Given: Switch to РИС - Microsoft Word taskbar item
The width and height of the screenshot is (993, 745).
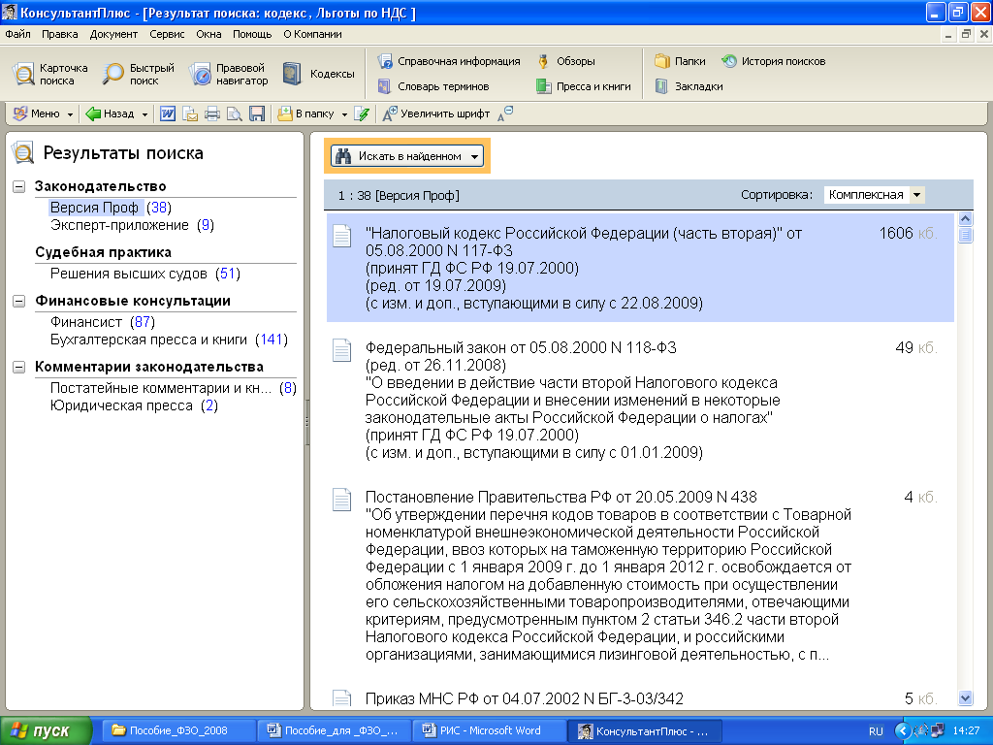Looking at the screenshot, I should coord(489,731).
